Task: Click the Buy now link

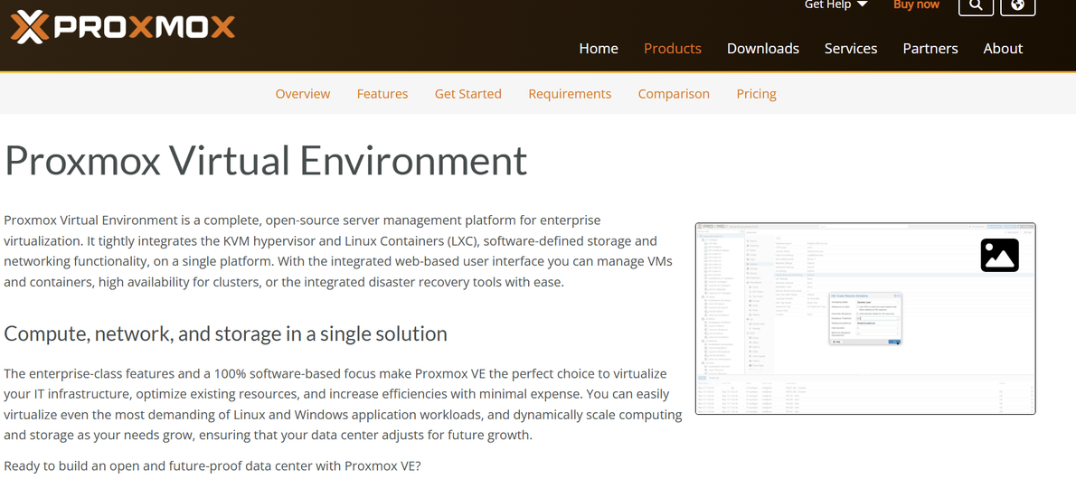Action: coord(916,5)
